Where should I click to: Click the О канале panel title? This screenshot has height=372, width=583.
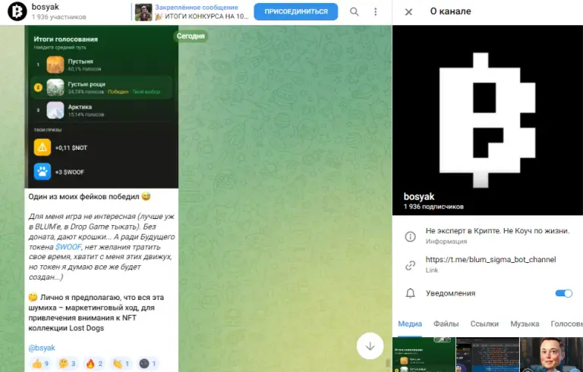pyautogui.click(x=450, y=11)
